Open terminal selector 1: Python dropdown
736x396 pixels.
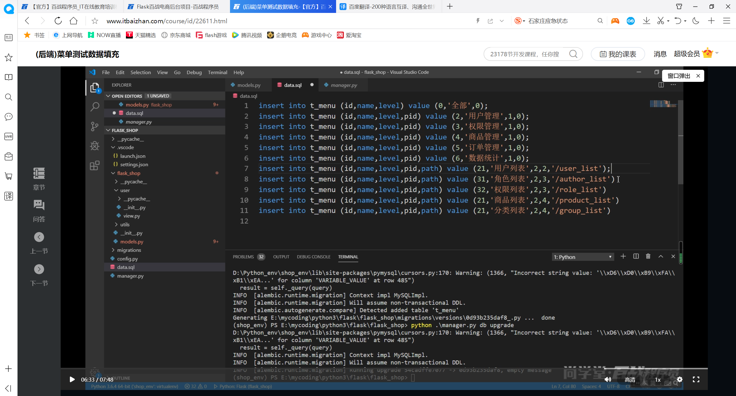coord(583,257)
